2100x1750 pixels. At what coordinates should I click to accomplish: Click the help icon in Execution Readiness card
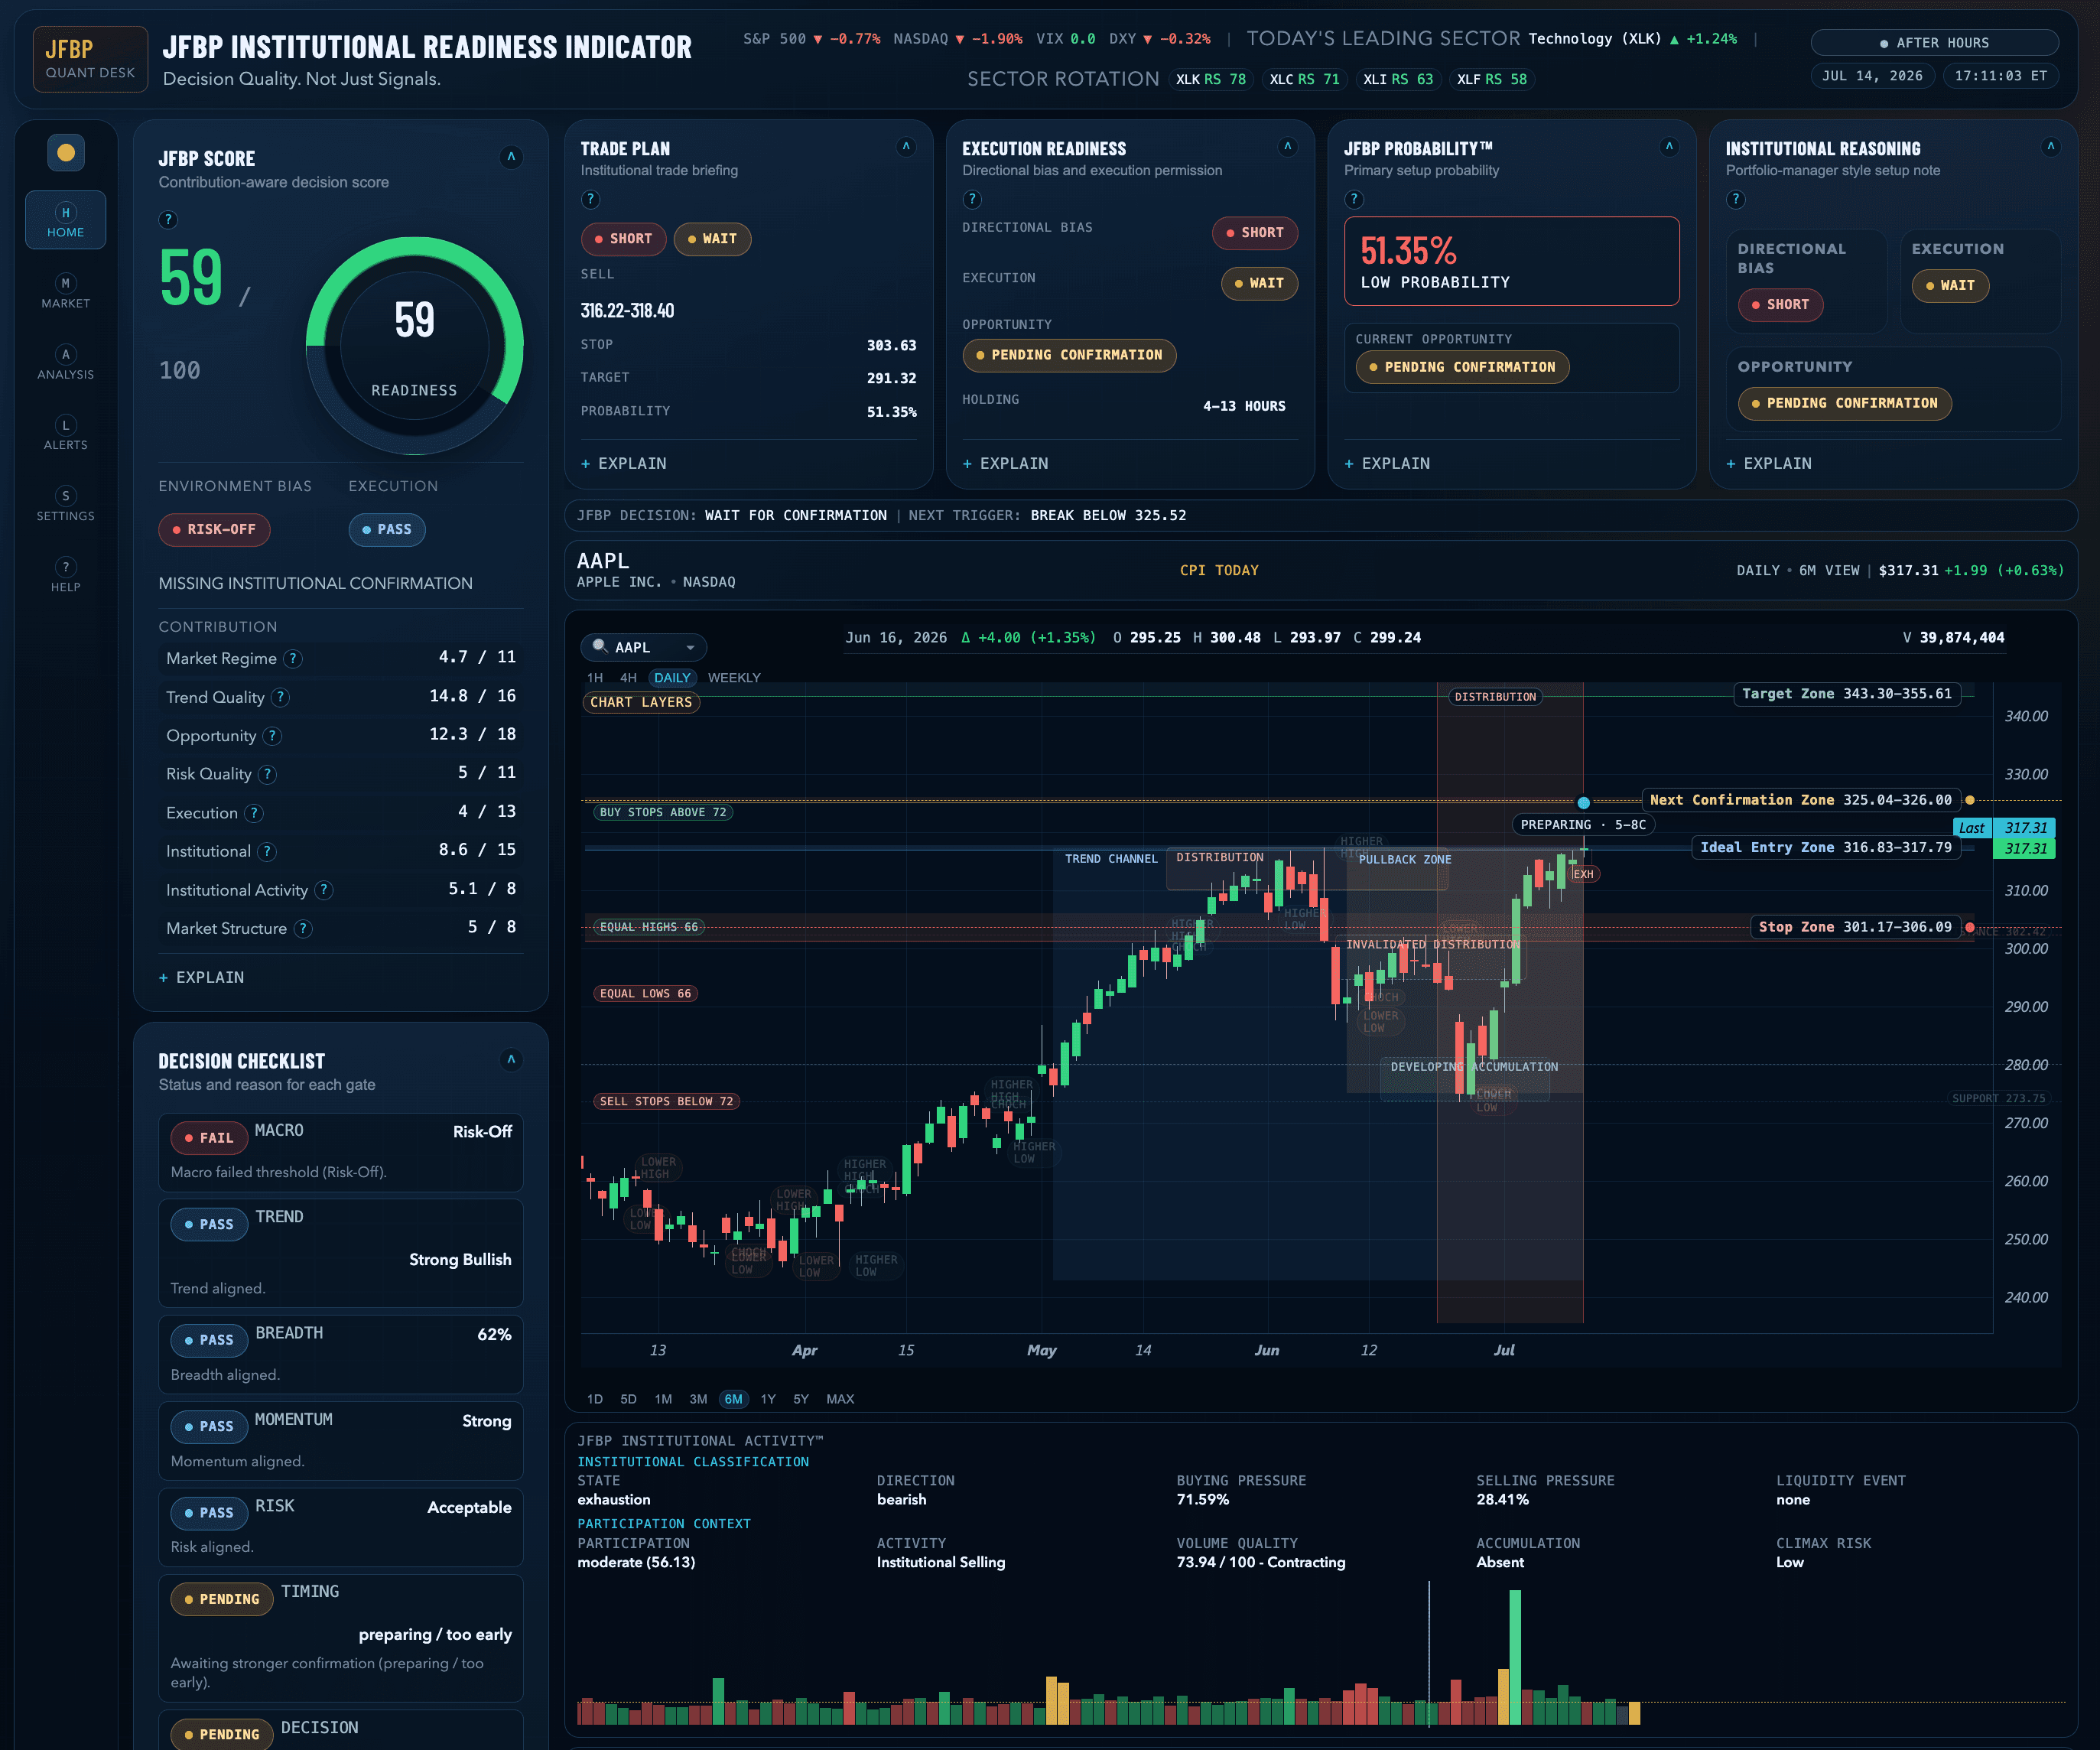972,199
